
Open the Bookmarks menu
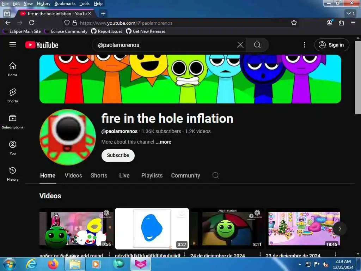[x=65, y=4]
